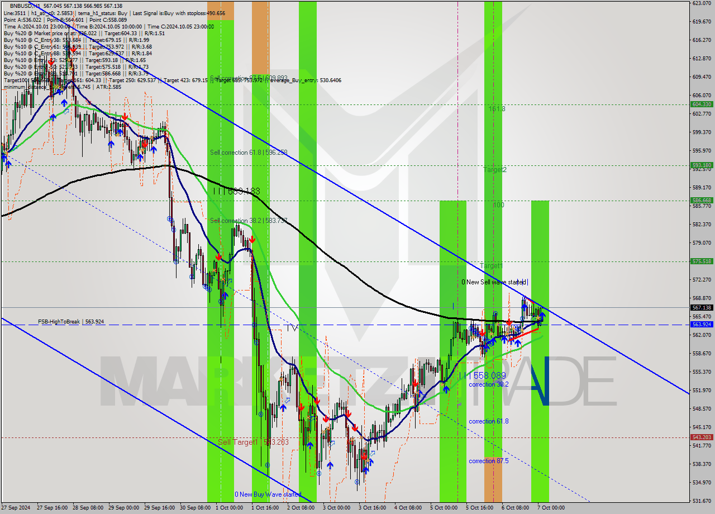Click the R/R:1.99 C_Entry38 line
Viewport: 715px width, 514px height.
click(x=77, y=40)
